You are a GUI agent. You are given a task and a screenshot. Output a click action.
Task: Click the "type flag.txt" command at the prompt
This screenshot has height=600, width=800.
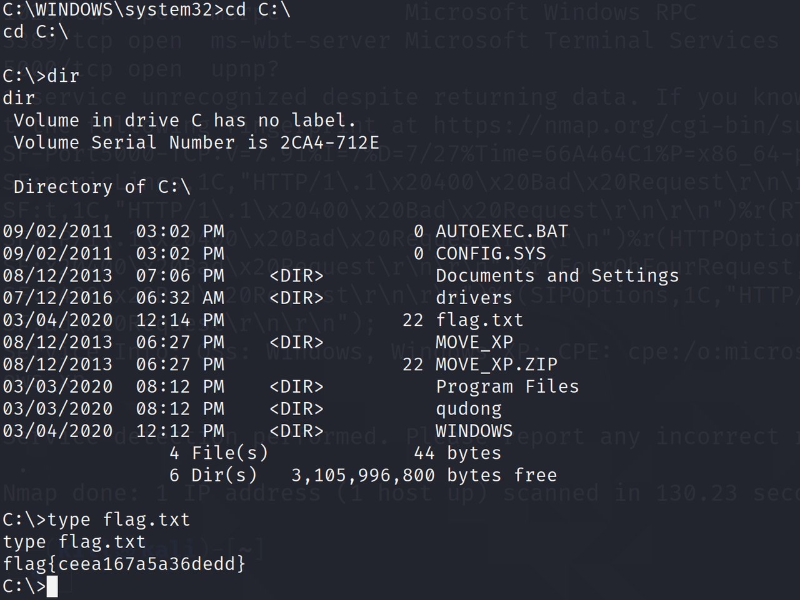[x=119, y=519]
